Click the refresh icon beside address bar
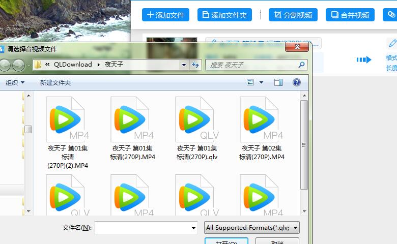The image size is (397, 244). click(195, 65)
